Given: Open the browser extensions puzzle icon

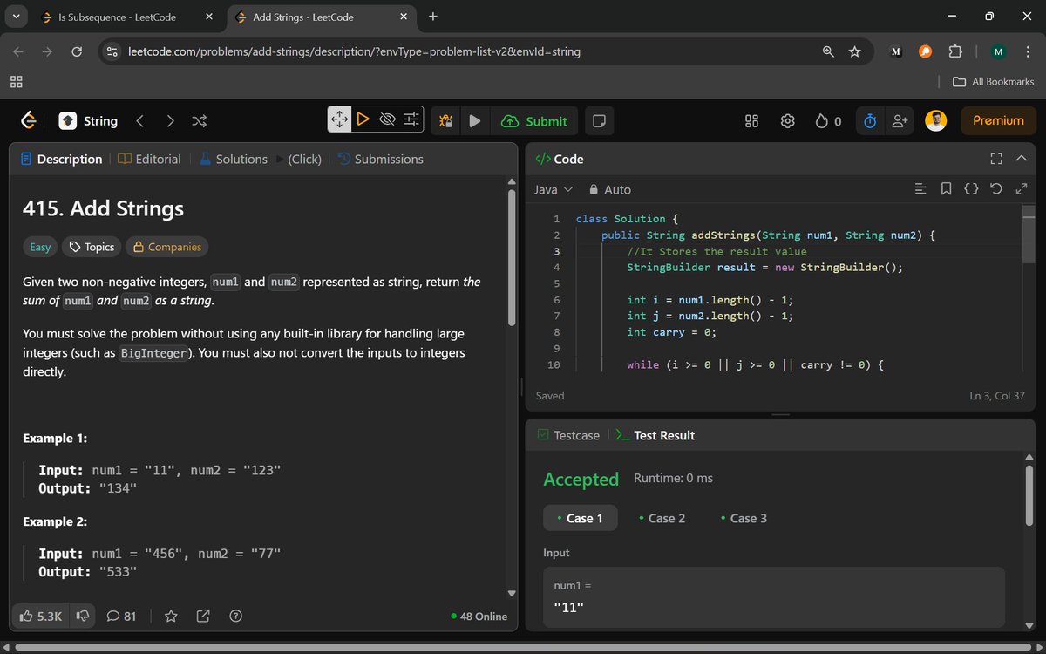Looking at the screenshot, I should click(954, 51).
